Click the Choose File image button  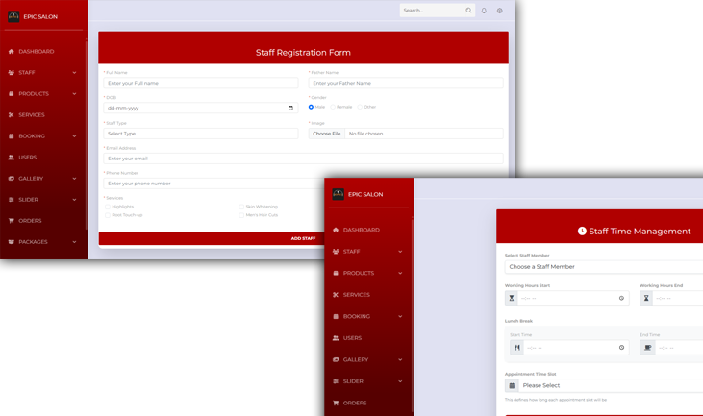pyautogui.click(x=327, y=134)
